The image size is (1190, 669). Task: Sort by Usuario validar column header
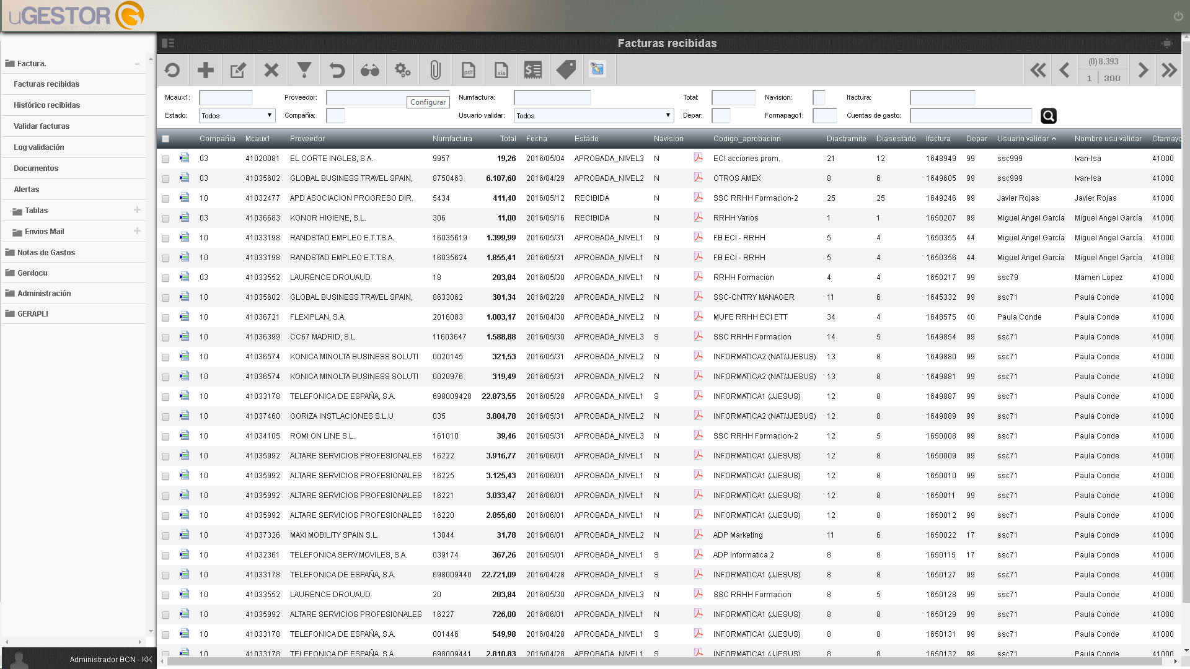click(x=1026, y=139)
